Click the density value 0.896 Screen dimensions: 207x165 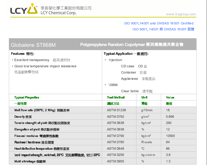coord(170,116)
